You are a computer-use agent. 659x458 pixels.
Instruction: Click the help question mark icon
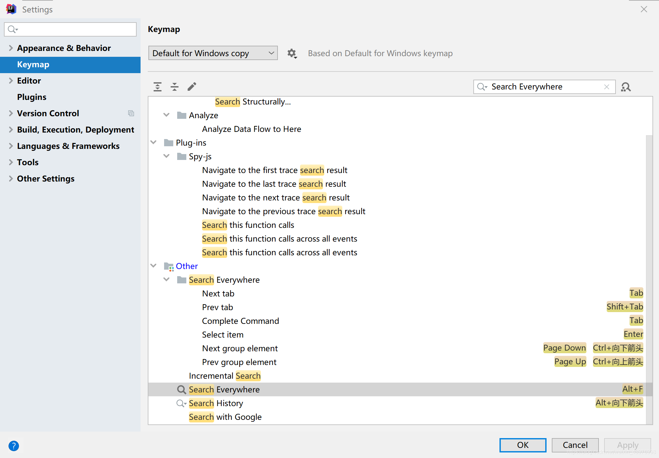coord(14,446)
